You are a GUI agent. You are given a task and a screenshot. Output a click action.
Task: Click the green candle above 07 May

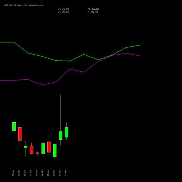14,127
